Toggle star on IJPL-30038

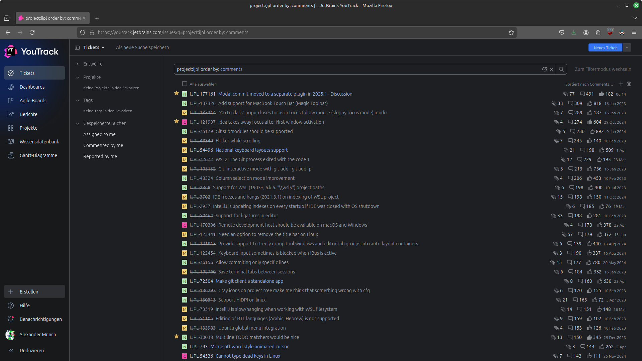(177, 337)
